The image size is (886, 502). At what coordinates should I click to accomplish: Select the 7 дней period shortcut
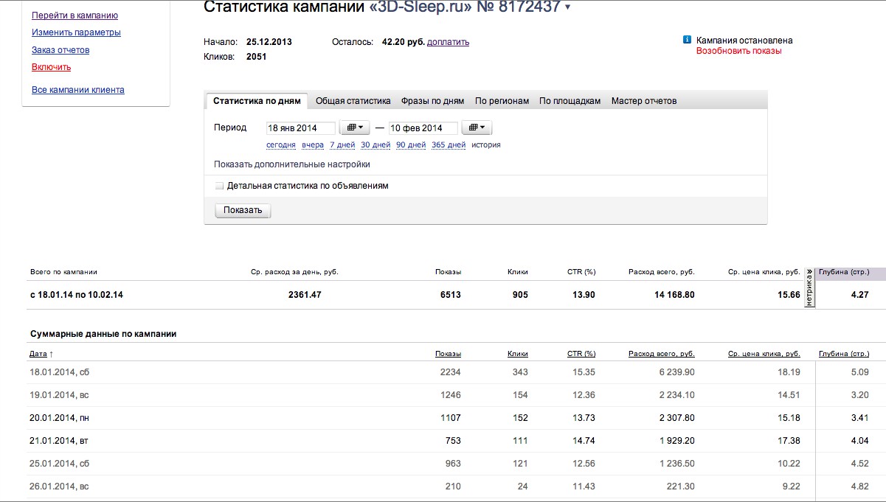[342, 144]
